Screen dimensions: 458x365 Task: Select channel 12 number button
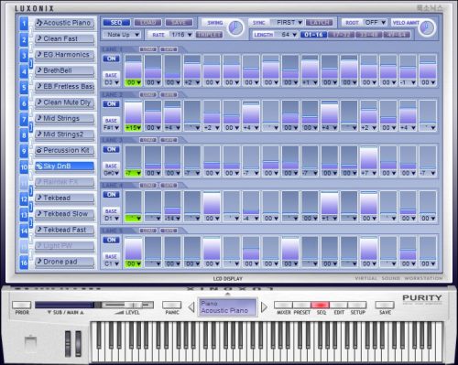click(24, 199)
